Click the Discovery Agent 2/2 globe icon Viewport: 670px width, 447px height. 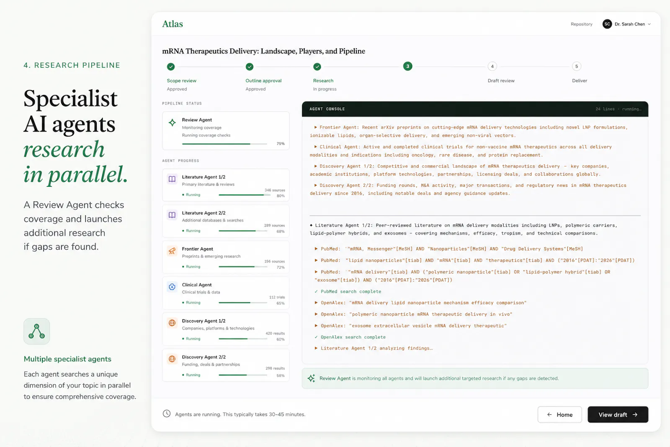pyautogui.click(x=172, y=359)
